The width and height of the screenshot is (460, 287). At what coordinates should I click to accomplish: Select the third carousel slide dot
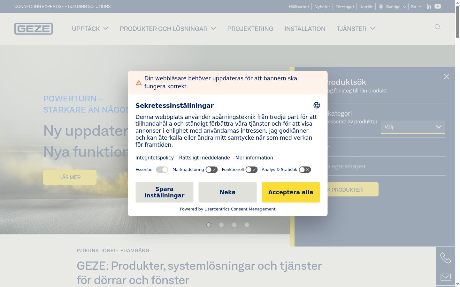(x=234, y=225)
